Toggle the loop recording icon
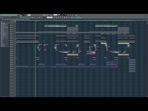 (40, 15)
